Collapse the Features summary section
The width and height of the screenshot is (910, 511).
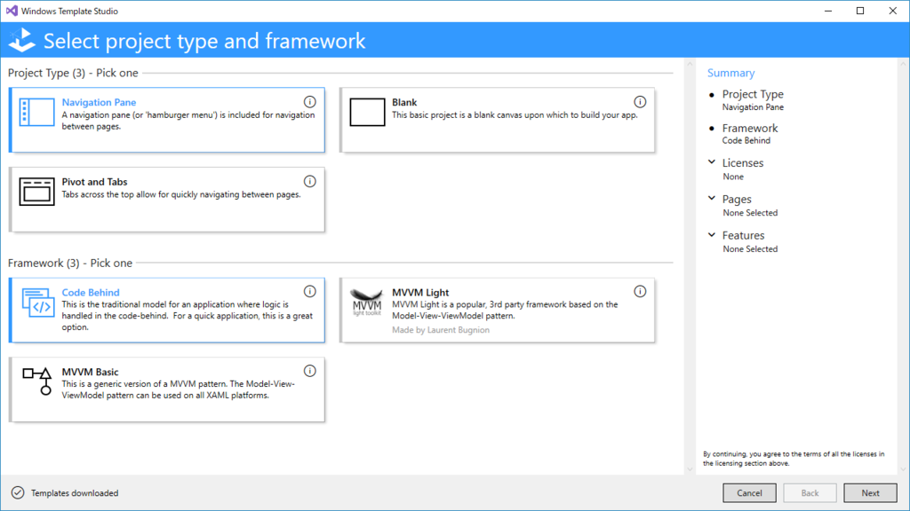click(712, 234)
